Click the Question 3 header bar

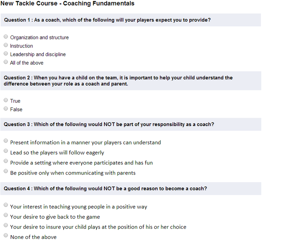(131, 124)
